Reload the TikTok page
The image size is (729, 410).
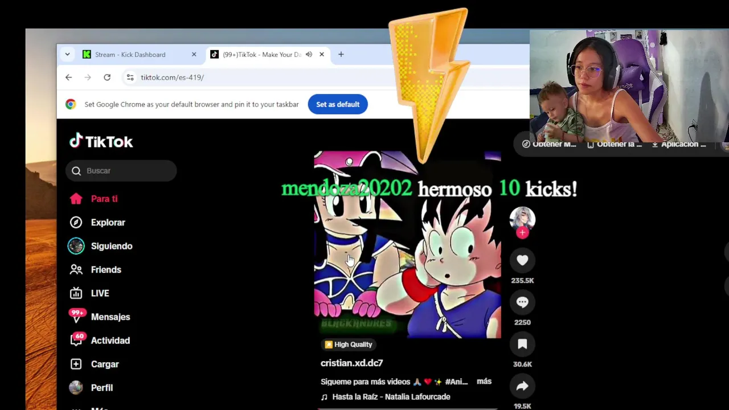tap(107, 77)
